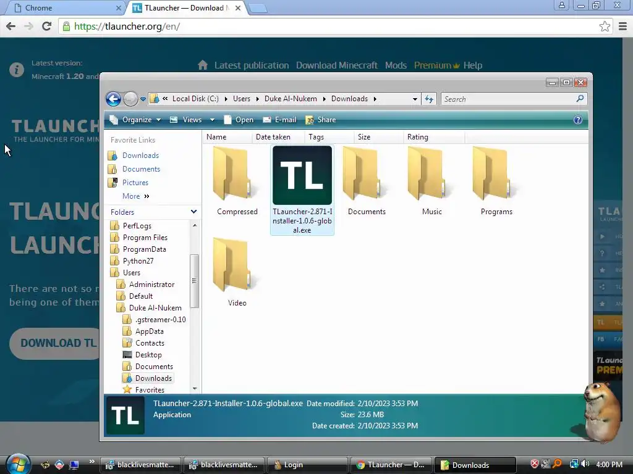
Task: Click Share in Explorer toolbar
Action: pyautogui.click(x=321, y=120)
